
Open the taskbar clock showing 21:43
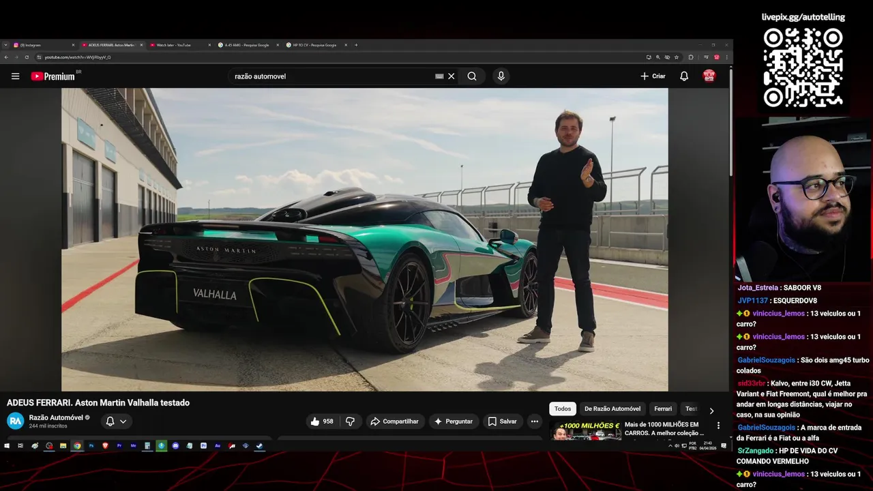pyautogui.click(x=707, y=445)
